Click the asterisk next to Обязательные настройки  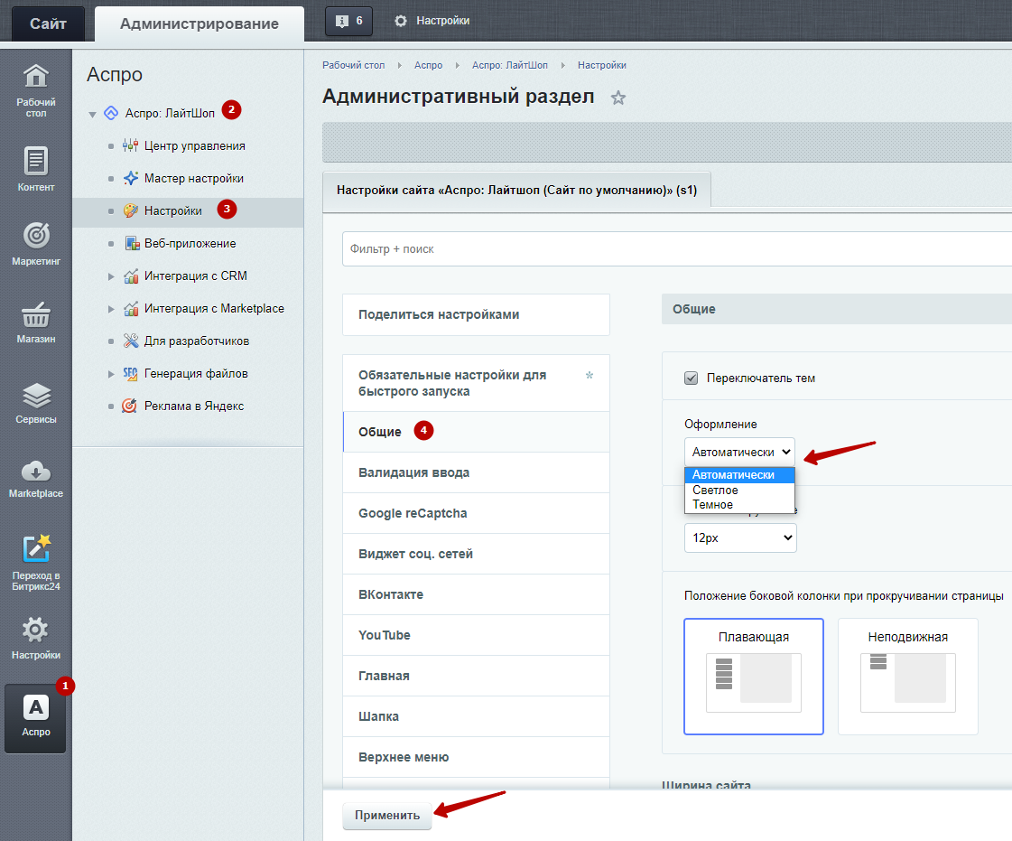(589, 375)
